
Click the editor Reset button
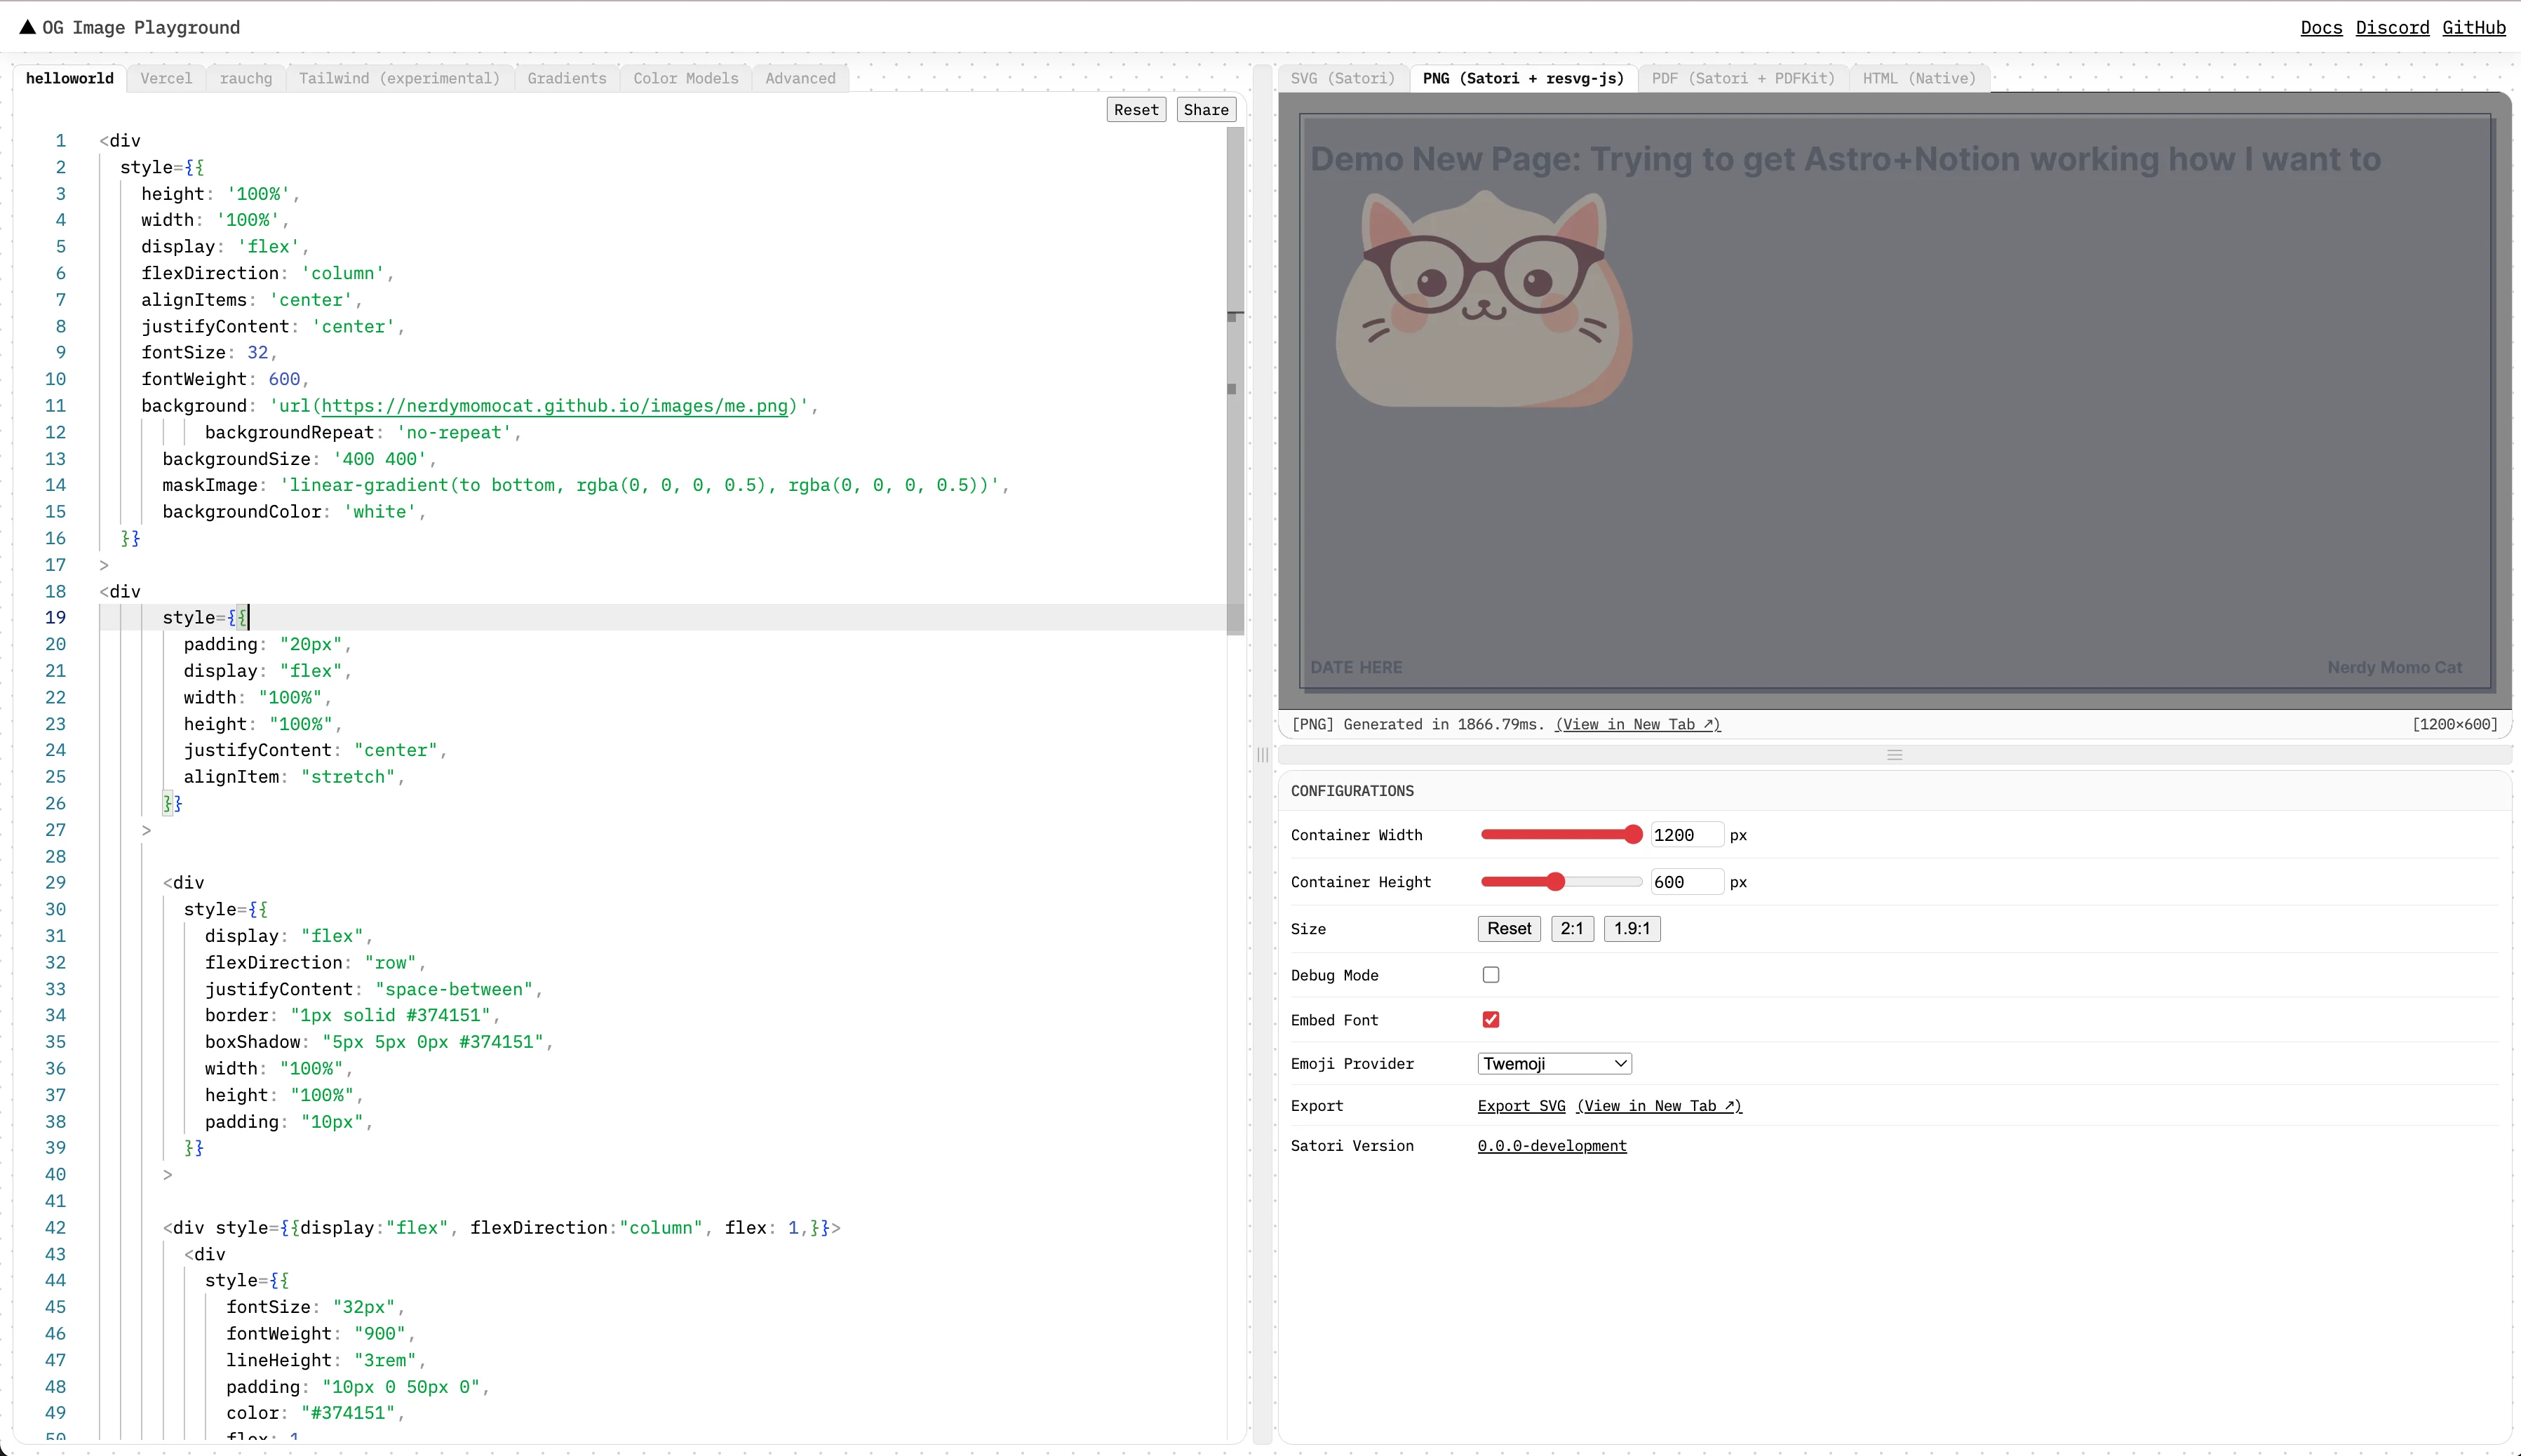[1136, 110]
